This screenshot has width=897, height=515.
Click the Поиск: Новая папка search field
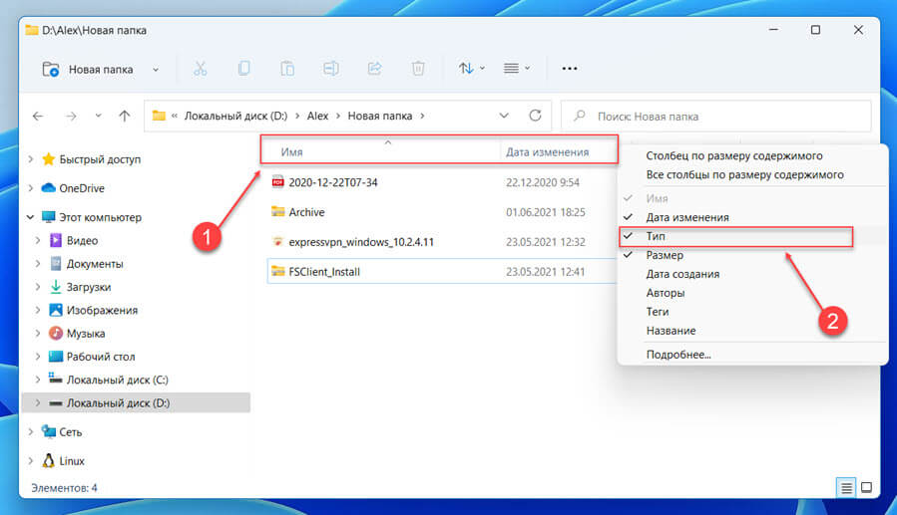pyautogui.click(x=716, y=117)
